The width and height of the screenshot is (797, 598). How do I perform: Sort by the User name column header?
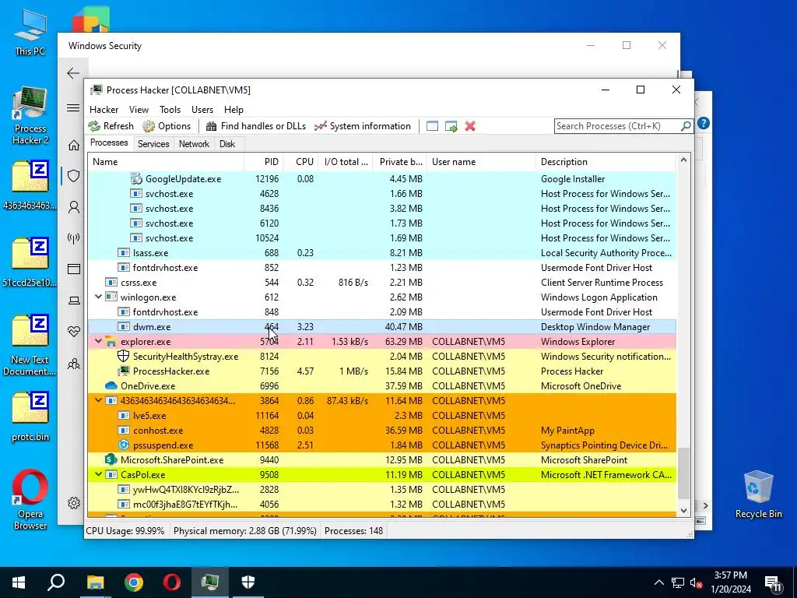pyautogui.click(x=481, y=162)
